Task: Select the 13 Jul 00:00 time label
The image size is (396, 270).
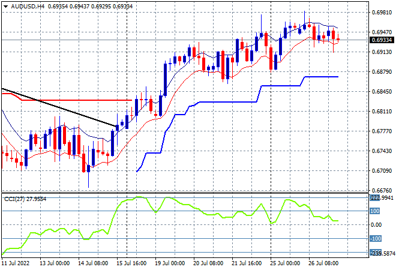Action: pyautogui.click(x=55, y=263)
